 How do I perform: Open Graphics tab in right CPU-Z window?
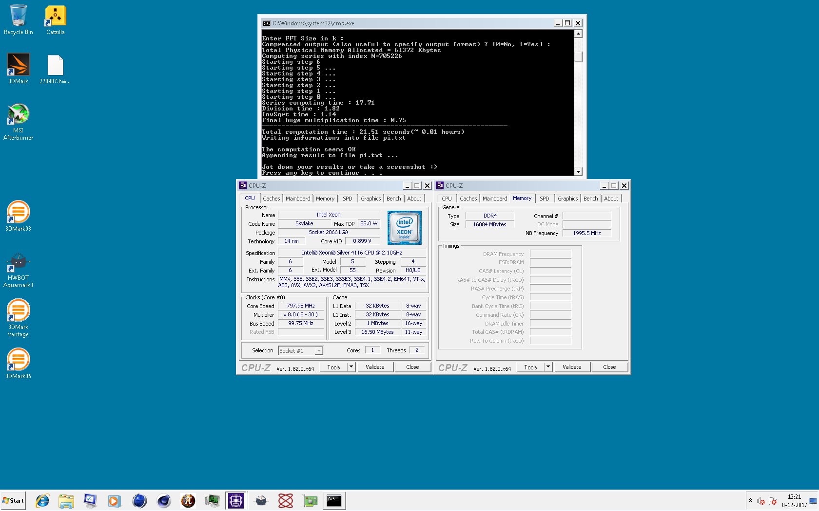(x=568, y=199)
